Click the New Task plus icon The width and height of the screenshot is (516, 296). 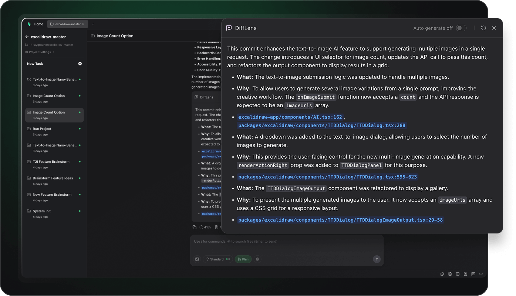point(80,64)
